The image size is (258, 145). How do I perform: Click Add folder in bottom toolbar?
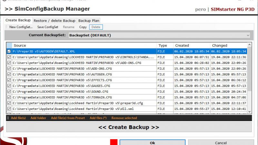click(38, 118)
